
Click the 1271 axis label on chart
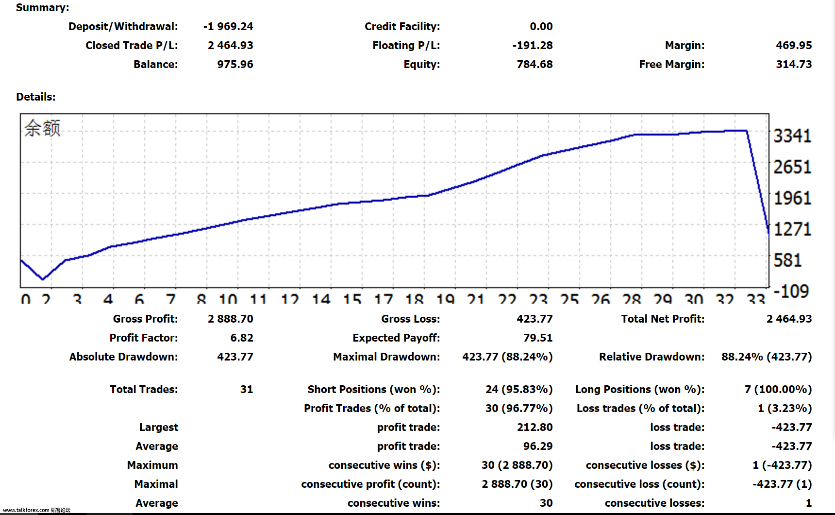pos(792,229)
